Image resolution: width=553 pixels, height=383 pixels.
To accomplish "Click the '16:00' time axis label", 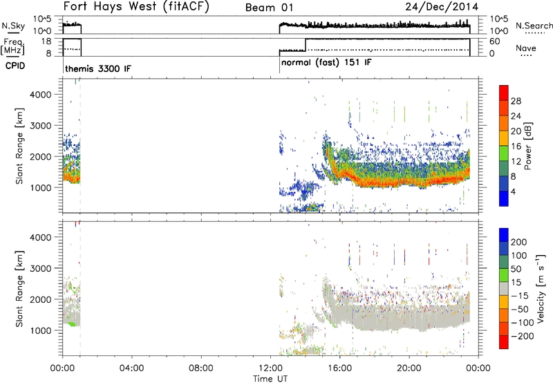I will [339, 368].
